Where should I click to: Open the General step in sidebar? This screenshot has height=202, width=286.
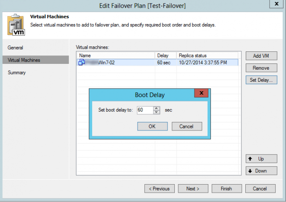16,47
